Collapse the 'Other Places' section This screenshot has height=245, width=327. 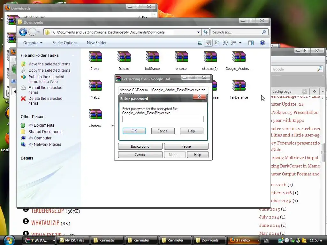click(73, 117)
